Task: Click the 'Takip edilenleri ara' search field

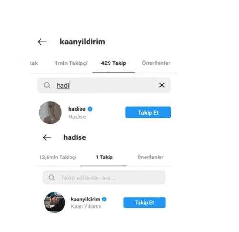Action: 104,178
